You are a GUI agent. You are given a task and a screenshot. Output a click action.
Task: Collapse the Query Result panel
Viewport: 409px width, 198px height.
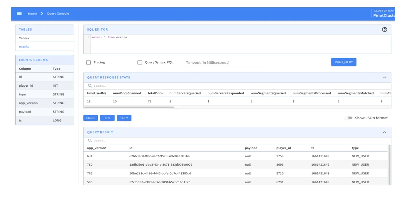(x=385, y=132)
